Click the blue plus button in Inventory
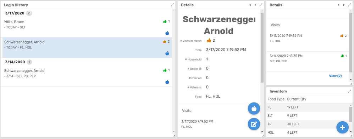Viewport: 354px width, 139px height. tap(343, 127)
